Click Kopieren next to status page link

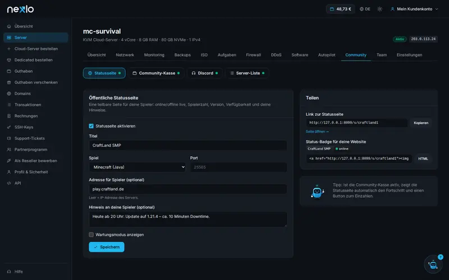point(421,123)
